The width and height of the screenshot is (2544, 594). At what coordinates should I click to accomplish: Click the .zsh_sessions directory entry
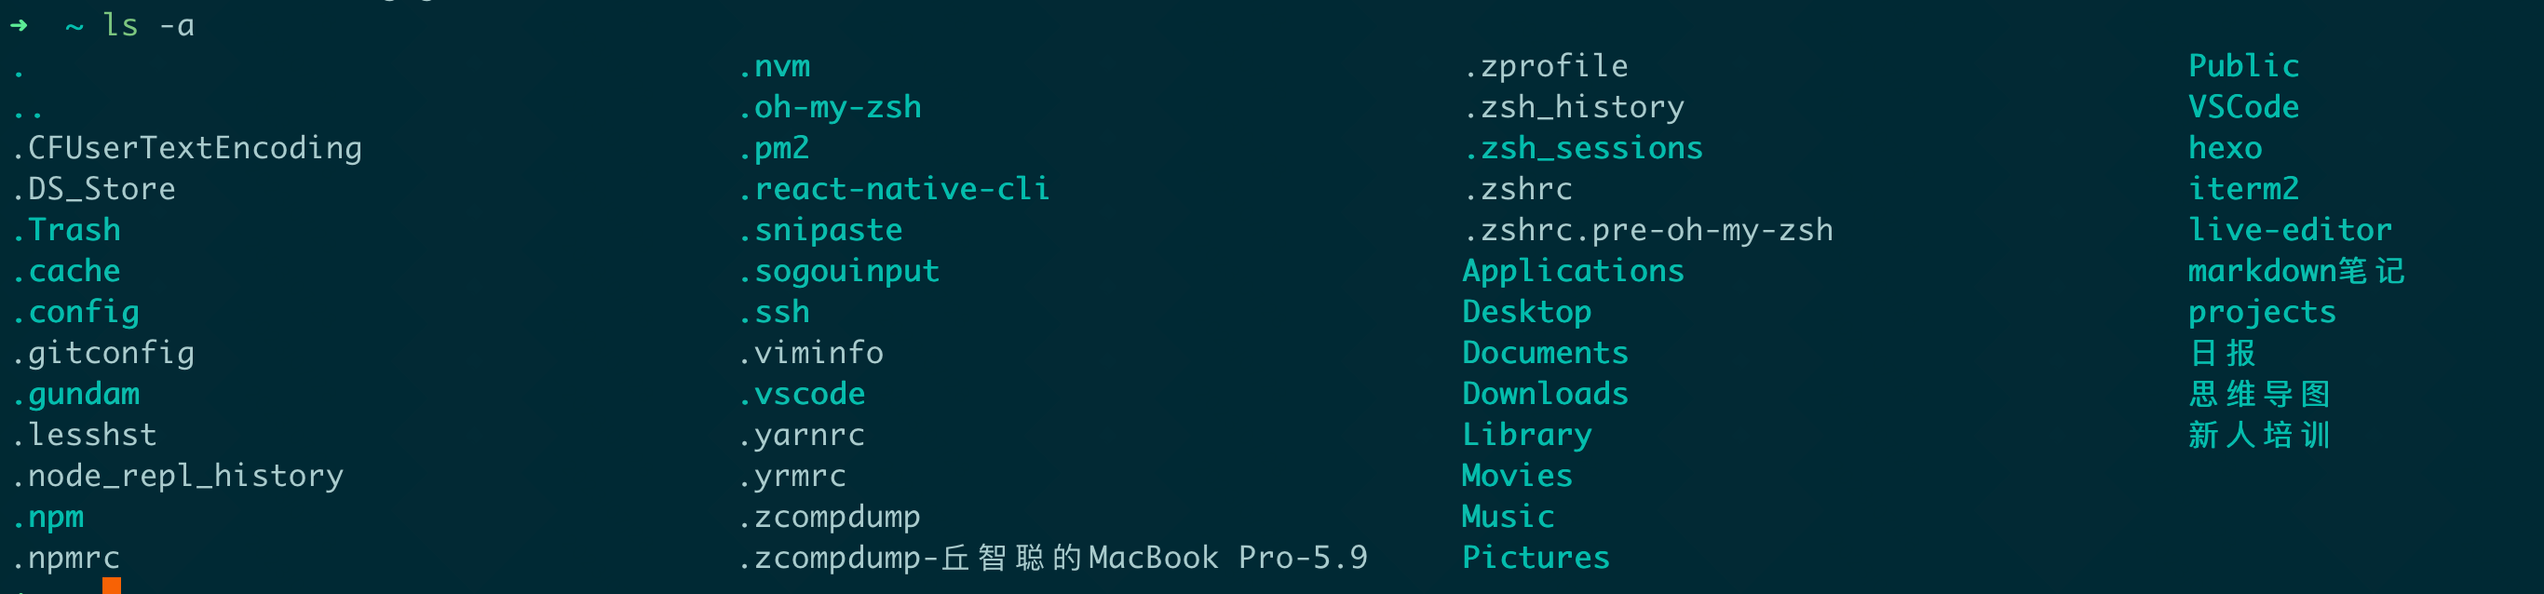coord(1583,148)
